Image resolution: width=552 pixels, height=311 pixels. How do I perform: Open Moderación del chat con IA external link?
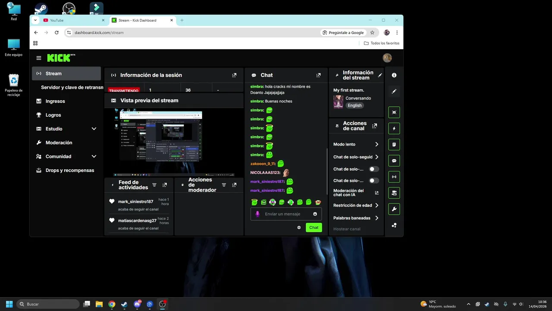pyautogui.click(x=376, y=193)
